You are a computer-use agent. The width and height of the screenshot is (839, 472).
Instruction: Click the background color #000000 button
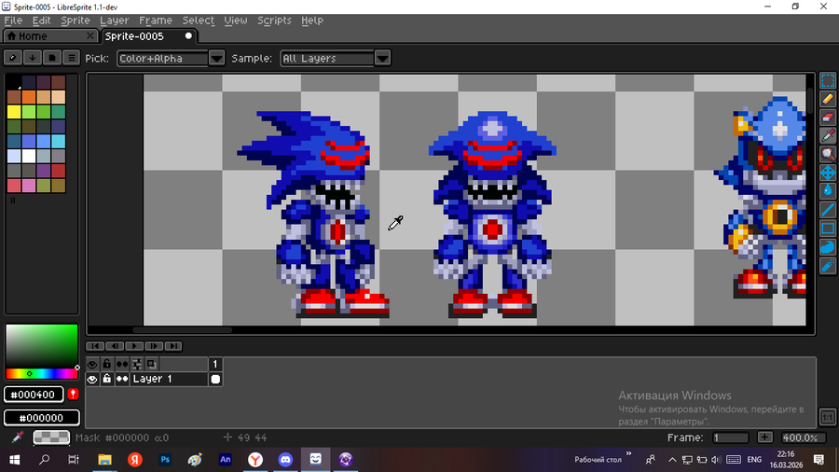[x=42, y=417]
